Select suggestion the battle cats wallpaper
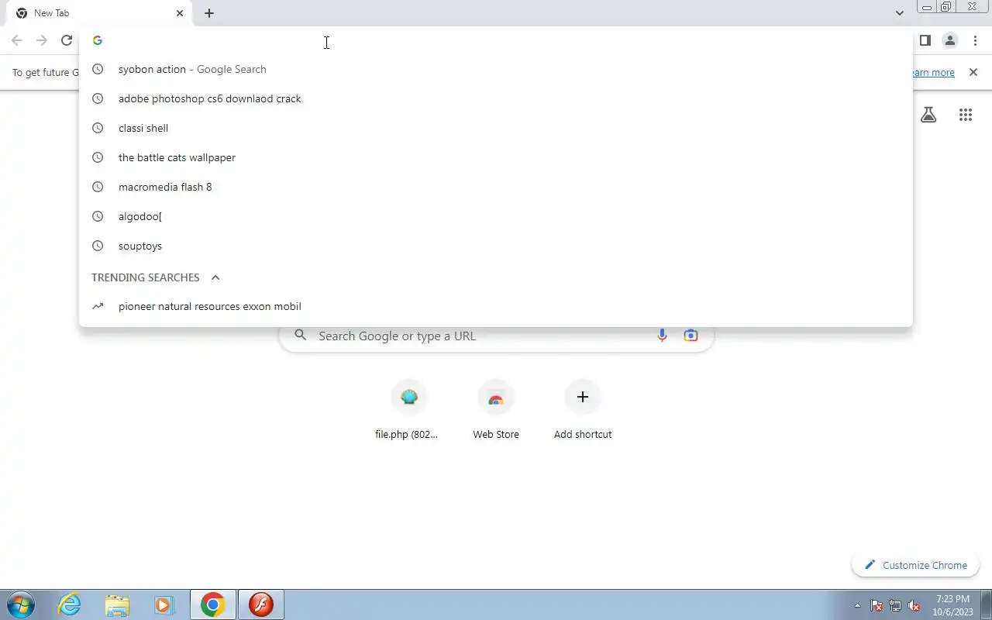 [496, 157]
